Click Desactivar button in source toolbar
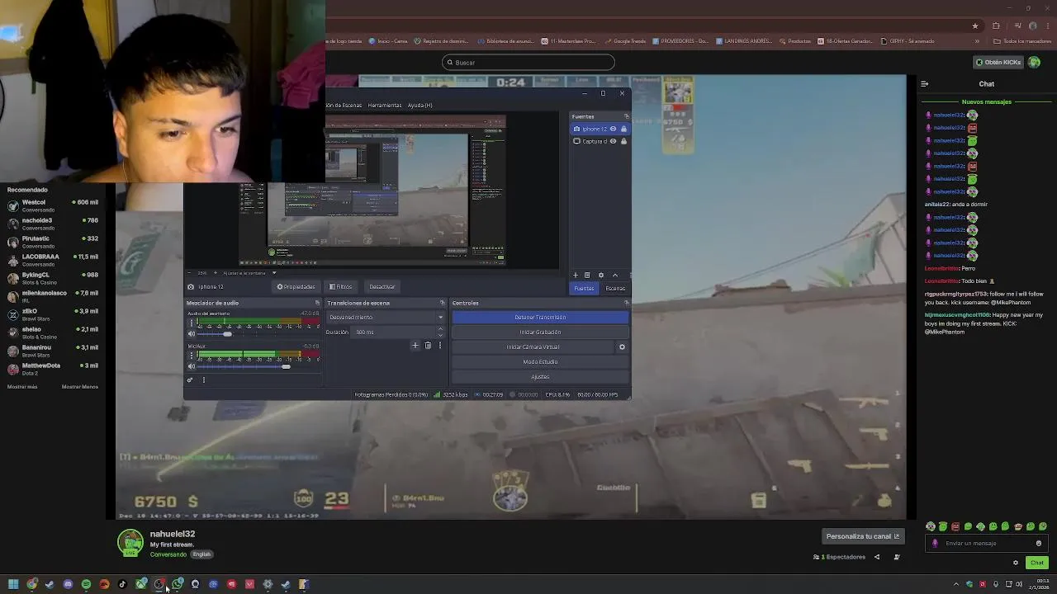 382,286
